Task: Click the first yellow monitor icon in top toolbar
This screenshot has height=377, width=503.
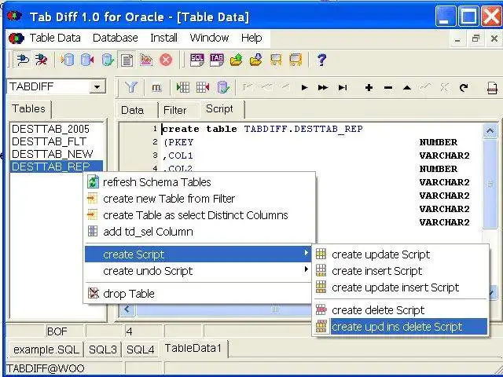Action: pyautogui.click(x=276, y=60)
